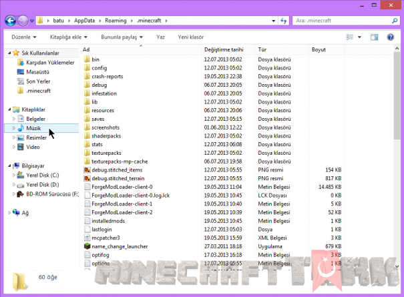
Task: Expand the Resimler library node
Action: (x=14, y=137)
